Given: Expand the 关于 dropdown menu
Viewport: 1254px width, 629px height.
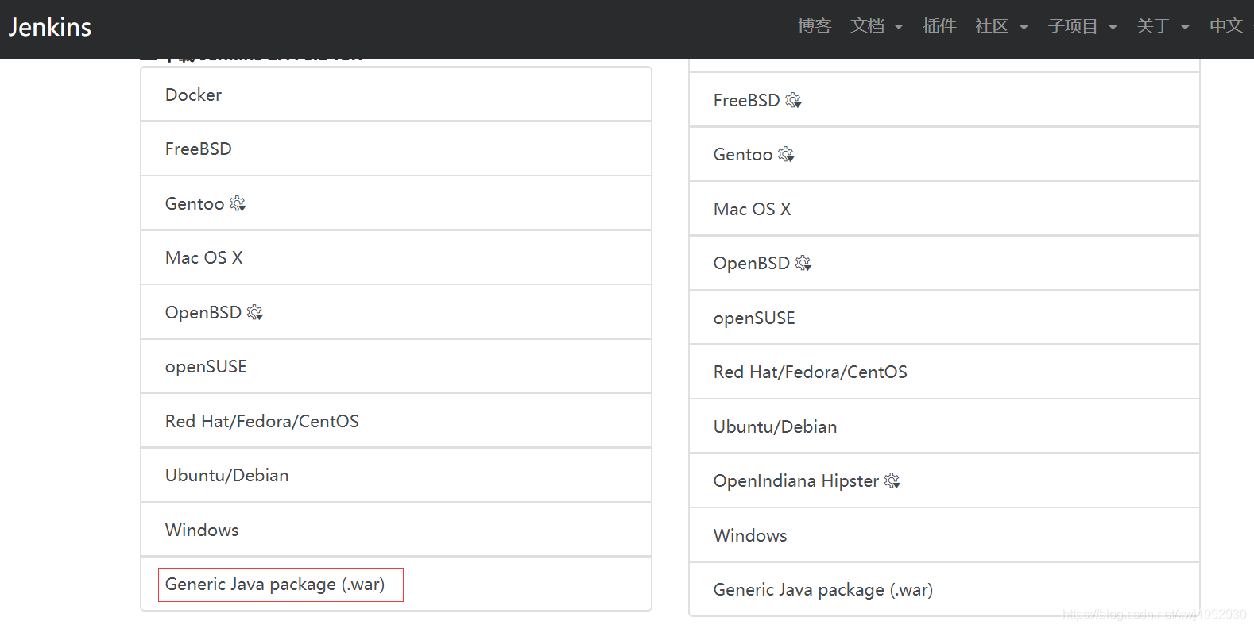Looking at the screenshot, I should coord(1163,26).
